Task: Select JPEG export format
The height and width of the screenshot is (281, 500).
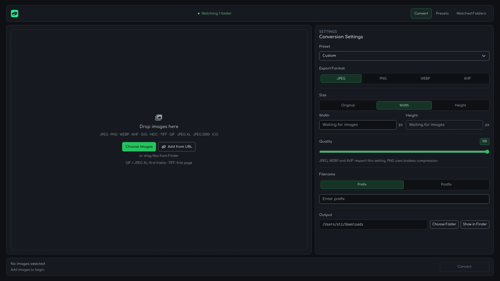Action: point(341,79)
